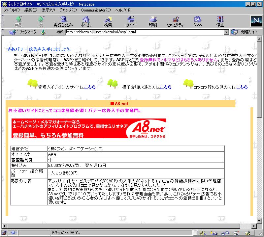Print the page with 印刷

(x=153, y=21)
